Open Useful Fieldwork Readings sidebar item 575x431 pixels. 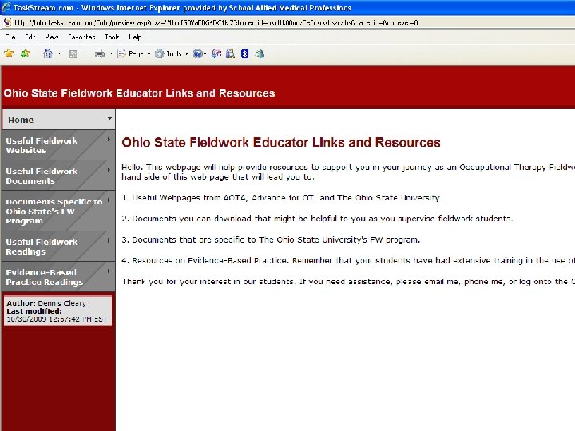tap(58, 247)
